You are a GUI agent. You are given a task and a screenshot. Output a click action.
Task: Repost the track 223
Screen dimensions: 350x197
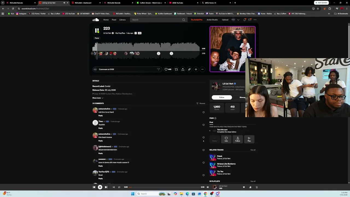click(x=176, y=69)
